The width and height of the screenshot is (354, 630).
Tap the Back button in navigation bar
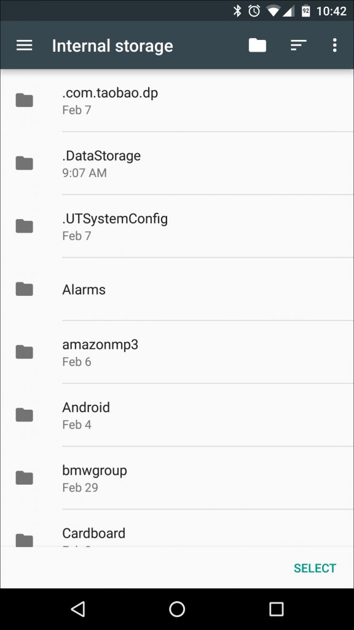(77, 609)
